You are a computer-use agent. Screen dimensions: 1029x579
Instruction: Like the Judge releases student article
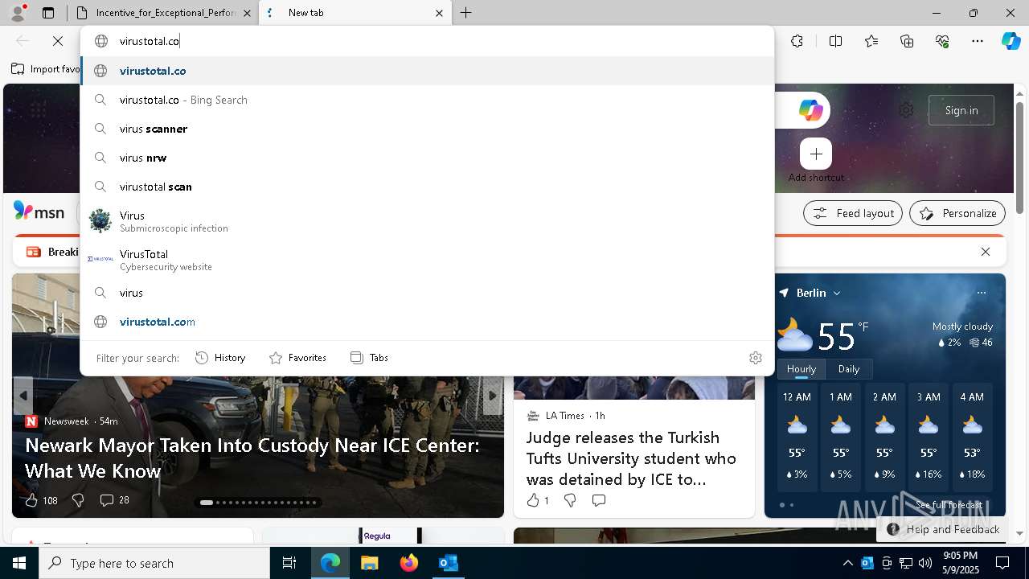[532, 500]
